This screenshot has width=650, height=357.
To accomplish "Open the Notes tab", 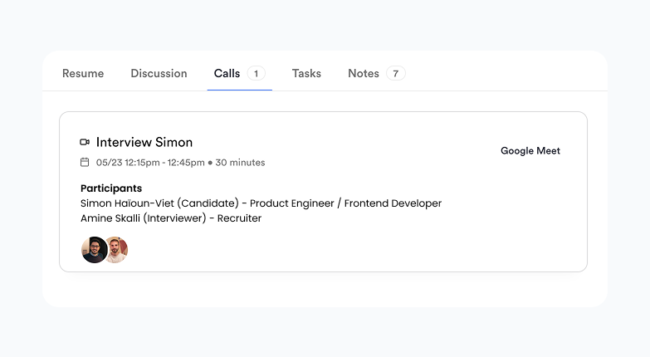I will pos(364,74).
